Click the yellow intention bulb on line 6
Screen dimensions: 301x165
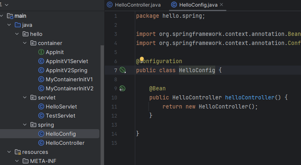(142, 59)
